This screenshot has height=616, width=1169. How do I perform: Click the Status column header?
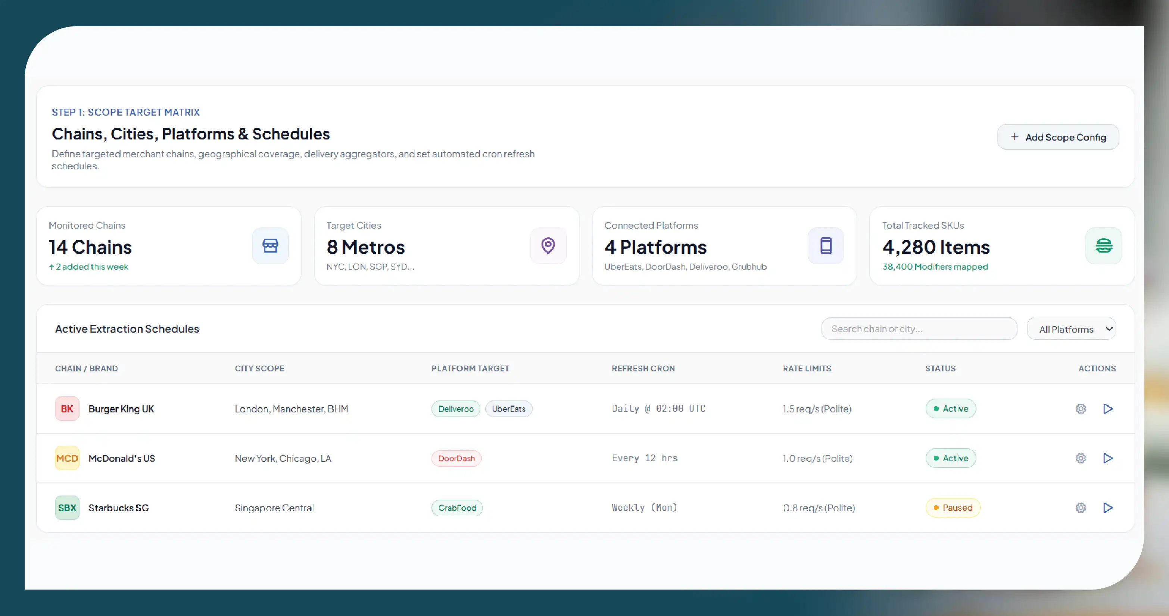pos(940,368)
